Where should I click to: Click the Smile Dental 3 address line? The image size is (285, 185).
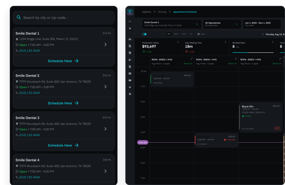tap(55, 124)
